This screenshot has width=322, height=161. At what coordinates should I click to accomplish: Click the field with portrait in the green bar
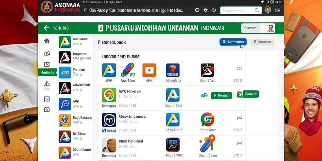(x=258, y=28)
